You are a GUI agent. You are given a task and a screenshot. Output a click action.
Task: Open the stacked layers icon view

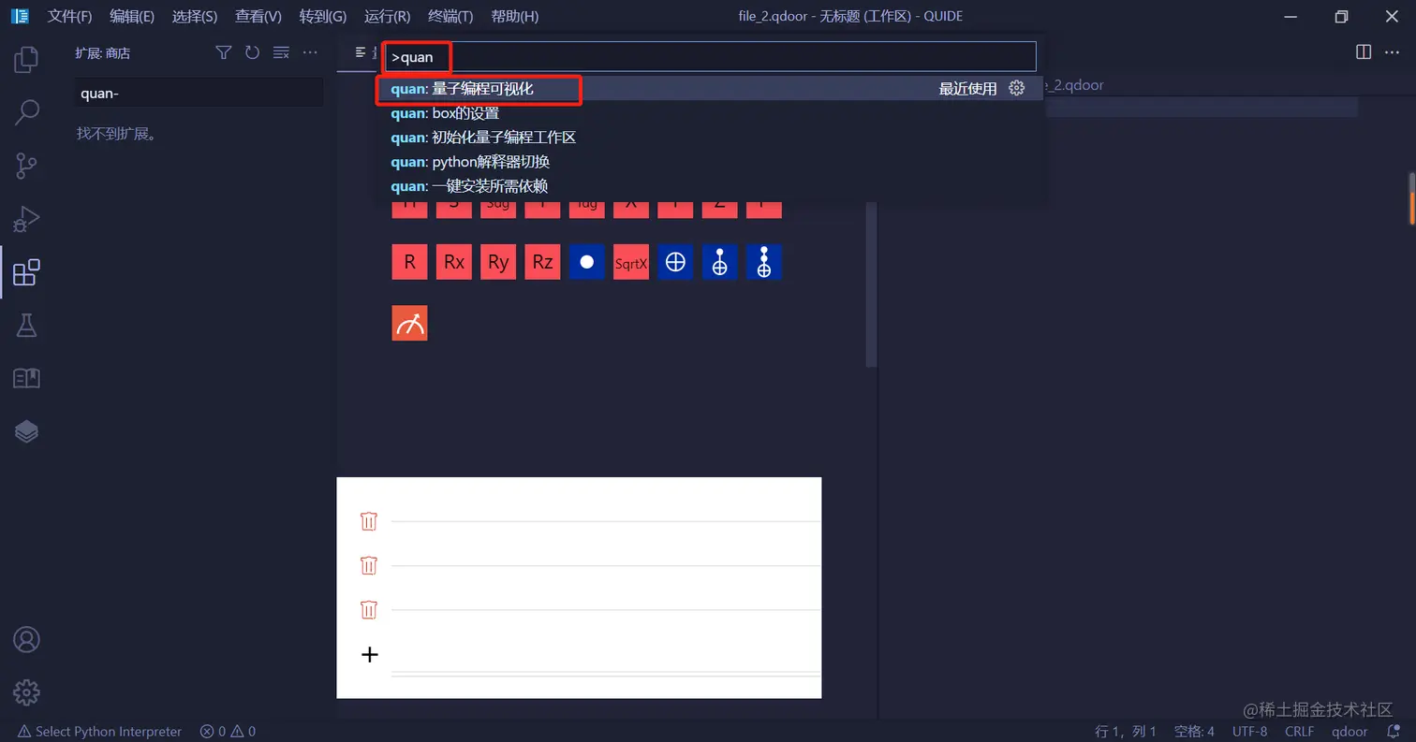26,431
